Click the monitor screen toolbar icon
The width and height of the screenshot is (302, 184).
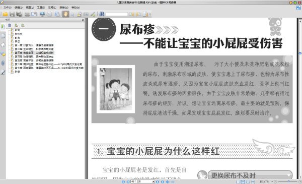tap(42, 14)
